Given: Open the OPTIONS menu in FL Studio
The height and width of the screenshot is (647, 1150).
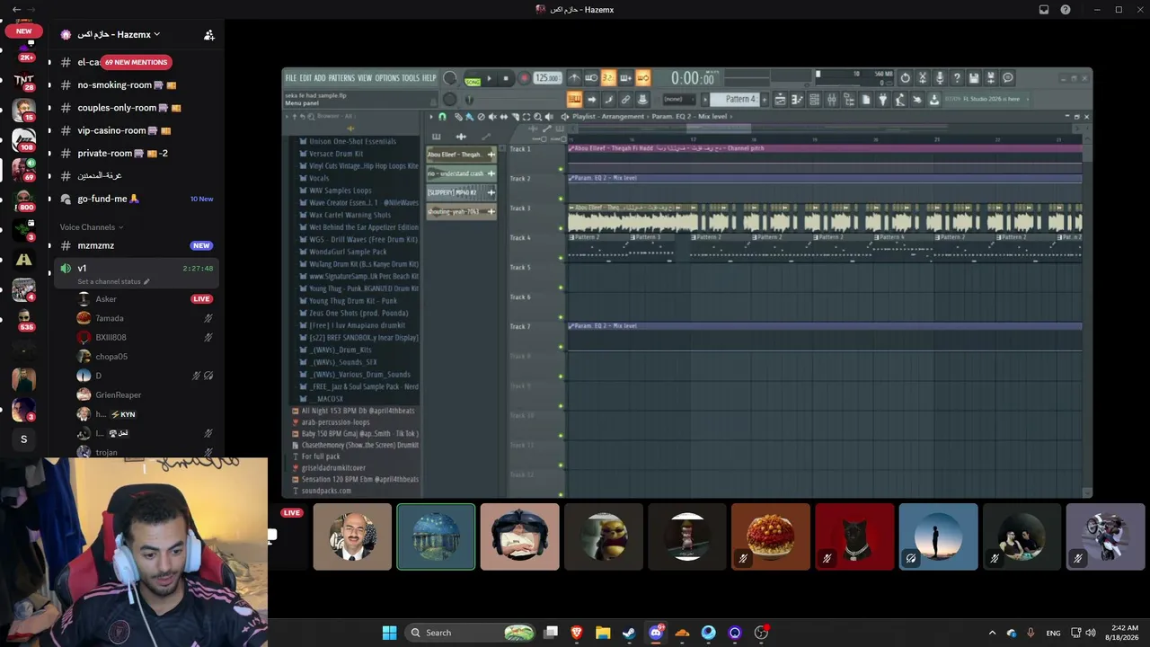Looking at the screenshot, I should click(387, 78).
